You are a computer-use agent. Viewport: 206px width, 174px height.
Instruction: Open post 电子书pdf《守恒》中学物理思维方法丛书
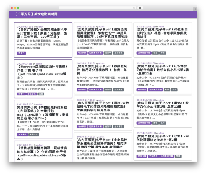point(163,138)
